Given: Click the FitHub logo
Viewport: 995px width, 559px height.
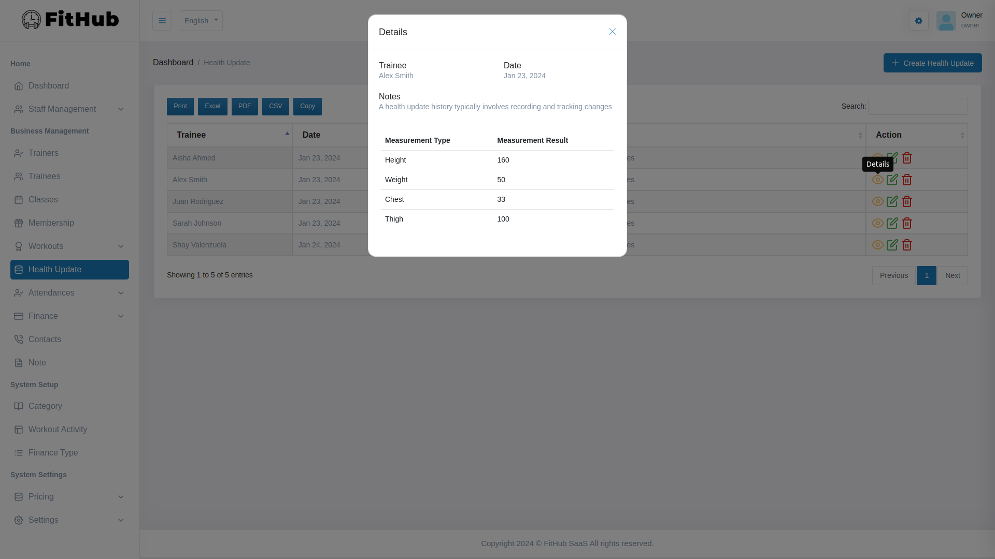Looking at the screenshot, I should coord(70,19).
